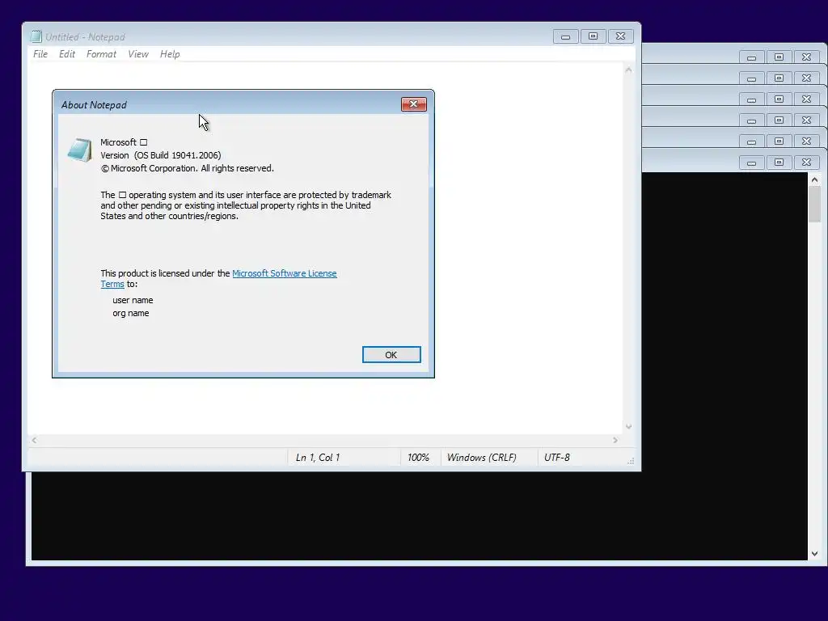The image size is (828, 621).
Task: Minimize the rearmost background window
Action: coord(751,57)
